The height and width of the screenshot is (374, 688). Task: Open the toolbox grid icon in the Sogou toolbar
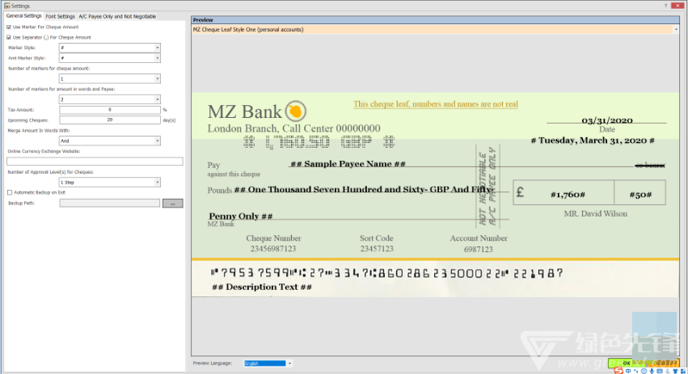click(683, 371)
